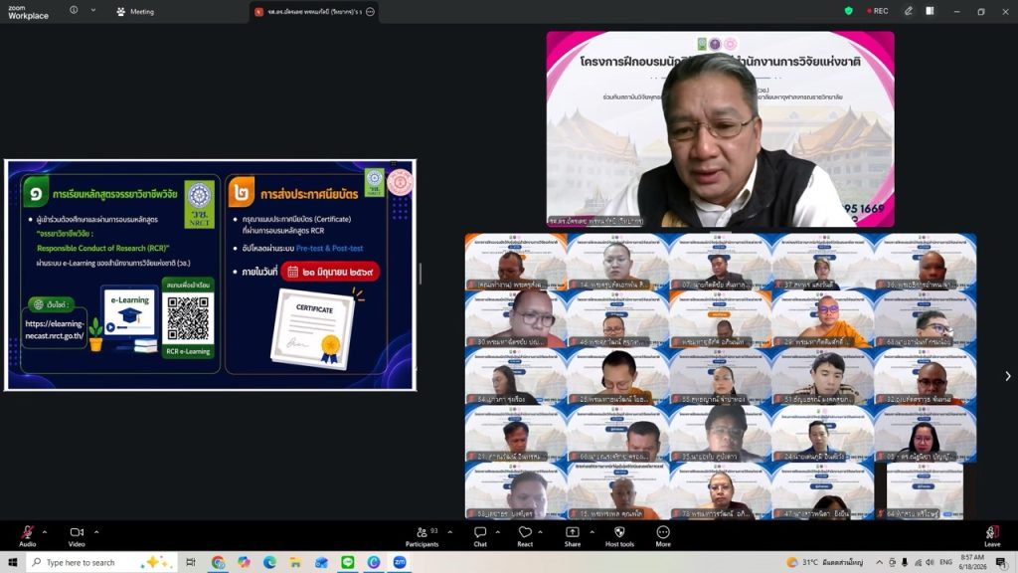Expand chevron beside meeting info icon

click(92, 10)
